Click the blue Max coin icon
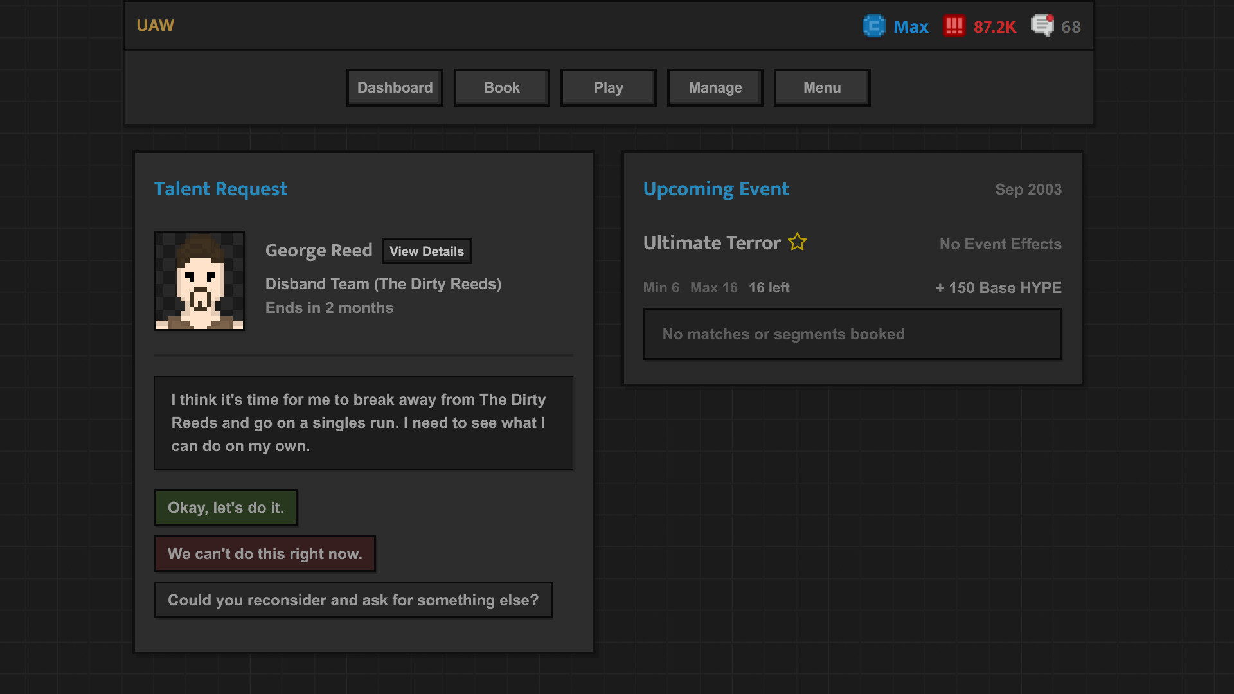Screen dimensions: 1234x694 point(873,26)
